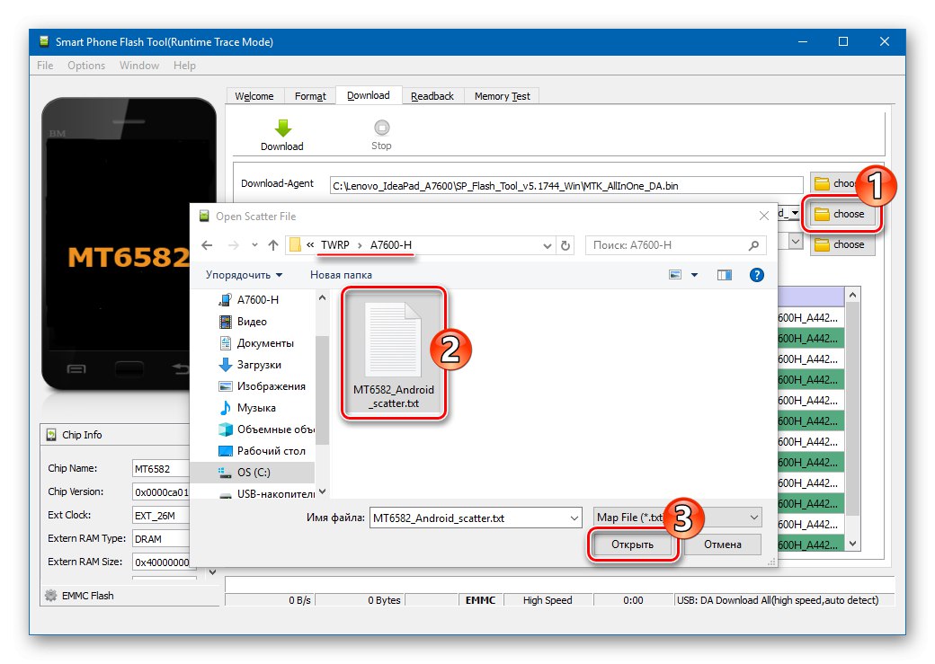The height and width of the screenshot is (664, 935).
Task: Open view options dropdown arrow
Action: [694, 275]
